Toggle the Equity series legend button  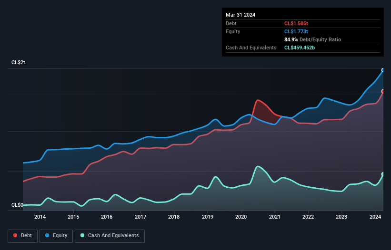(56, 236)
